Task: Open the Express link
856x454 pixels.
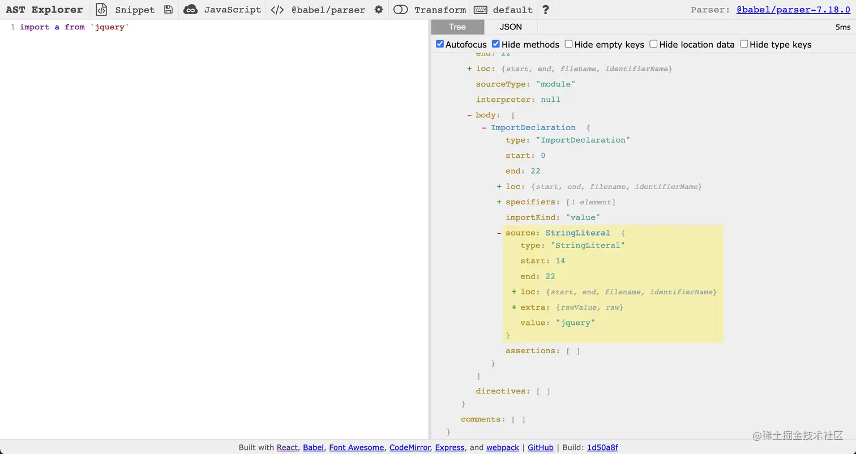Action: [450, 447]
